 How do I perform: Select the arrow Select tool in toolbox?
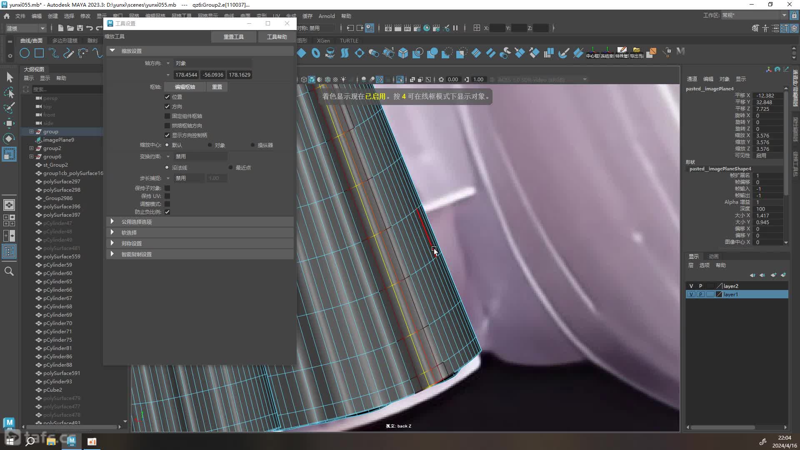point(10,77)
